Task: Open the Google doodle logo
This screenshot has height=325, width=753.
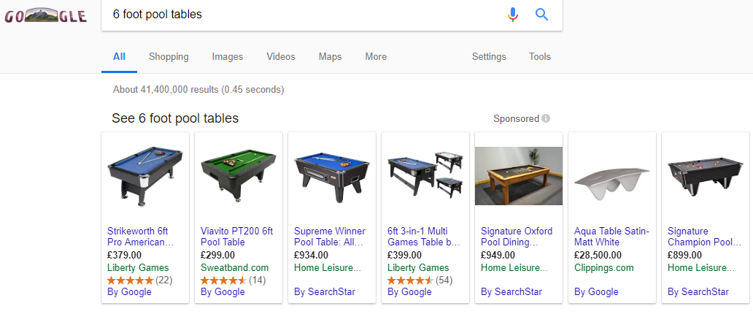Action: coord(46,15)
